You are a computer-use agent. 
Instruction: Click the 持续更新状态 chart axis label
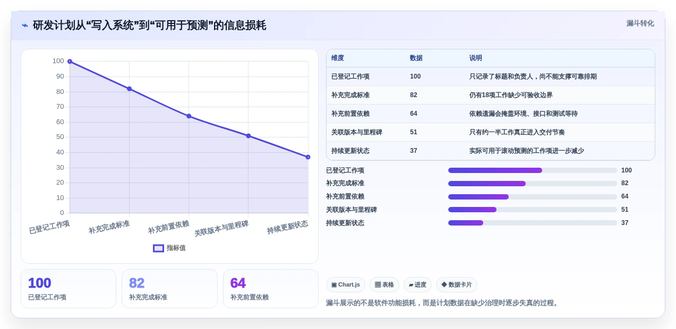tap(287, 227)
